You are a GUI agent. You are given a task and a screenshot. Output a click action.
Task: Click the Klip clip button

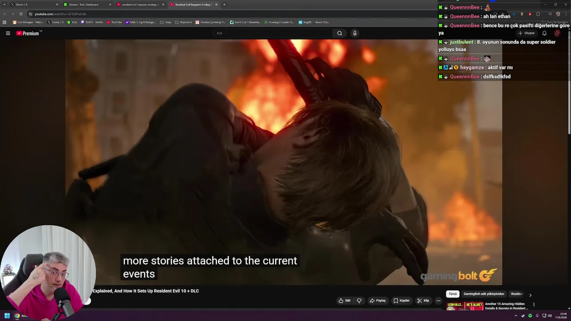(423, 300)
